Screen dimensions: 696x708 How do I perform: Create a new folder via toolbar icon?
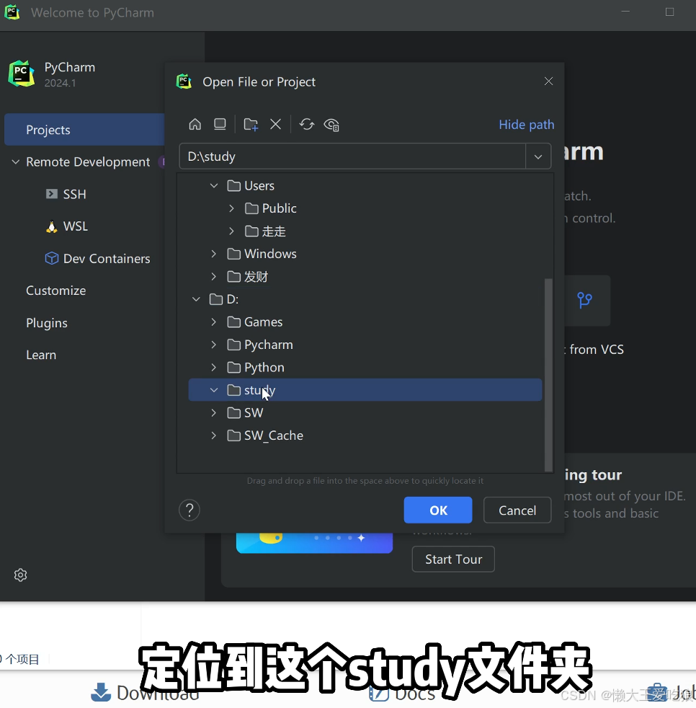tap(251, 124)
